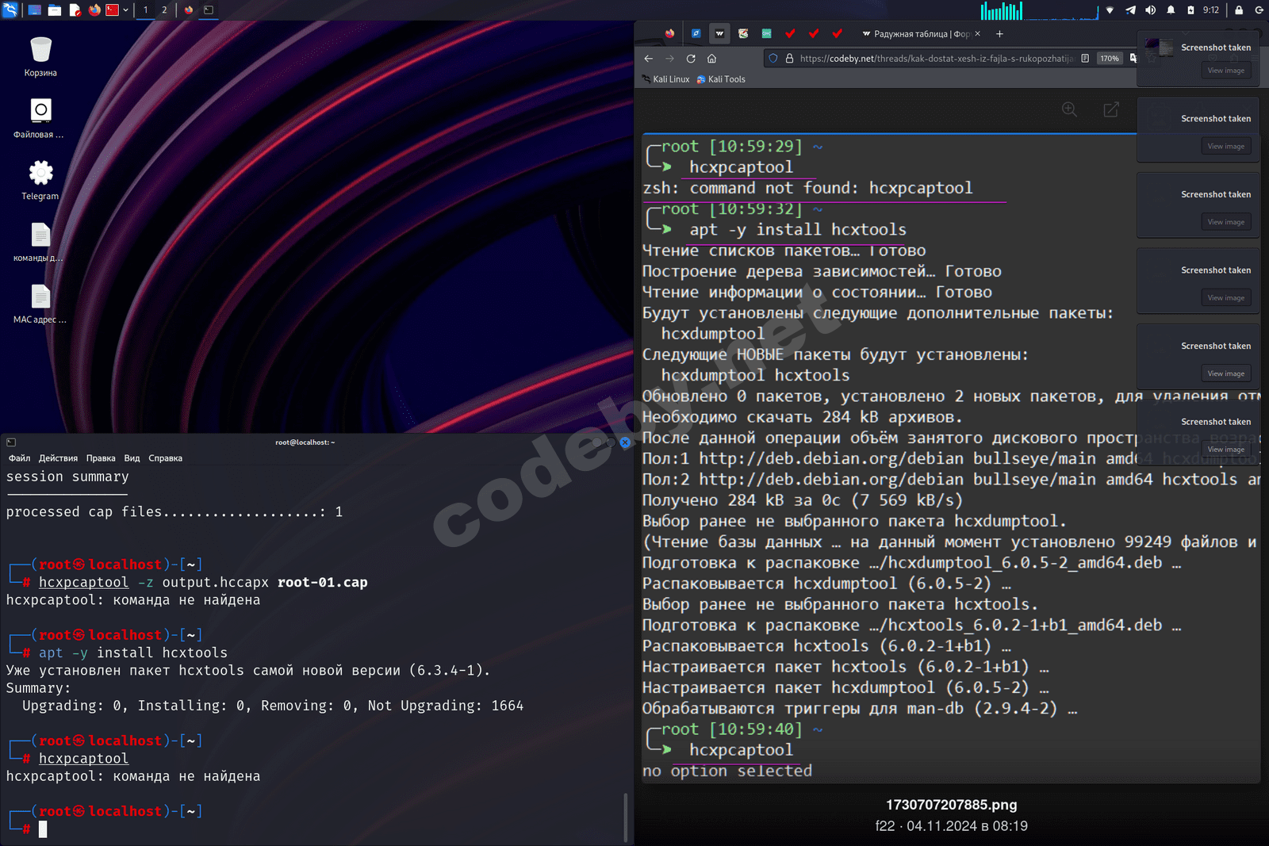
Task: Open the Kali Linux applications menu
Action: [x=10, y=10]
